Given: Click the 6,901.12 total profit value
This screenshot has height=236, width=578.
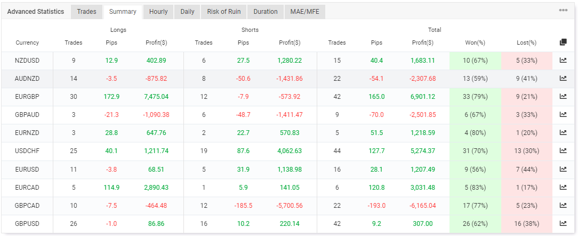Looking at the screenshot, I should point(423,97).
